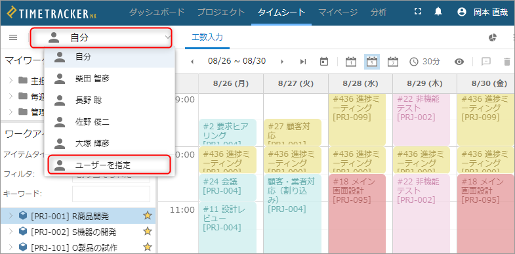
Task: Click the 08/26 ~ 08/30 date range
Action: pos(237,61)
